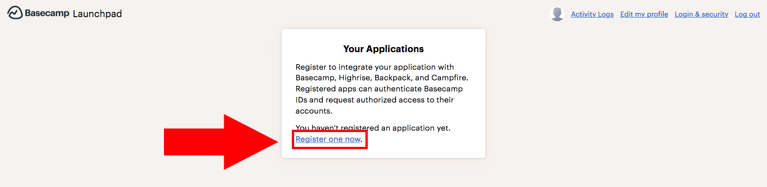This screenshot has width=767, height=187.
Task: Click the Basecamp wordmark text
Action: 47,13
